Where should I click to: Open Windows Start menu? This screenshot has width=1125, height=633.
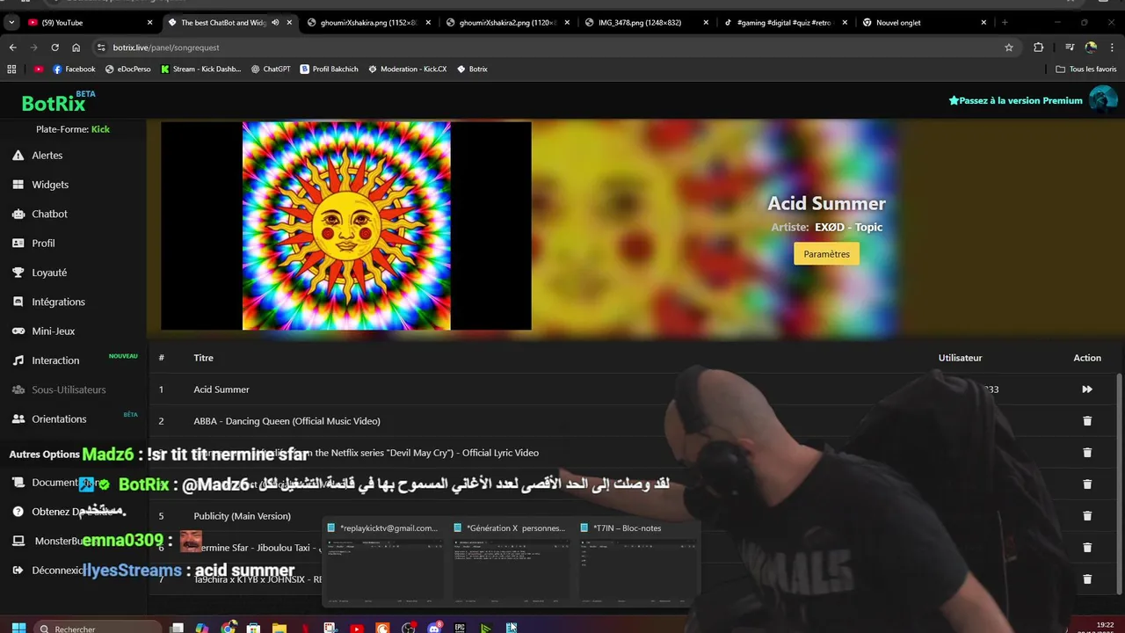click(18, 628)
